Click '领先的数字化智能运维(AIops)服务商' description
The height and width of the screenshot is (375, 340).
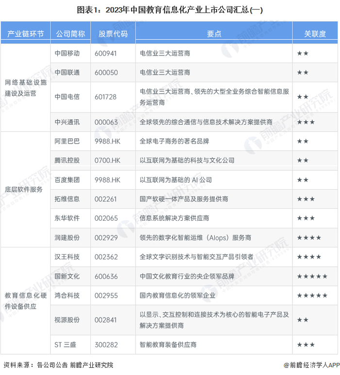[x=195, y=238]
